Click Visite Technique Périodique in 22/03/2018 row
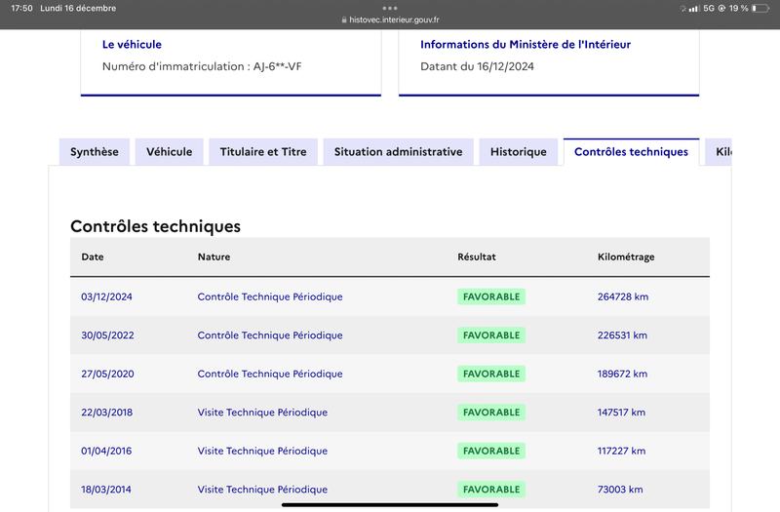Viewport: 780px width, 512px height. click(262, 413)
